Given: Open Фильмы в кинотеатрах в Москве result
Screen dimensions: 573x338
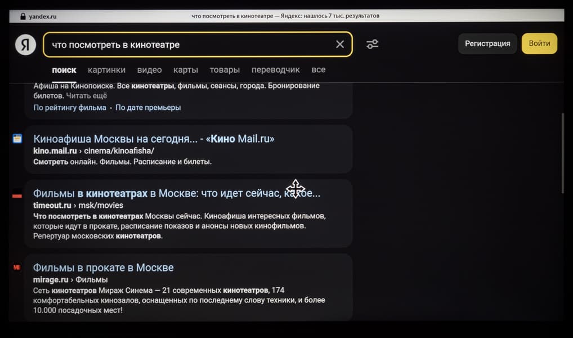Looking at the screenshot, I should (177, 194).
